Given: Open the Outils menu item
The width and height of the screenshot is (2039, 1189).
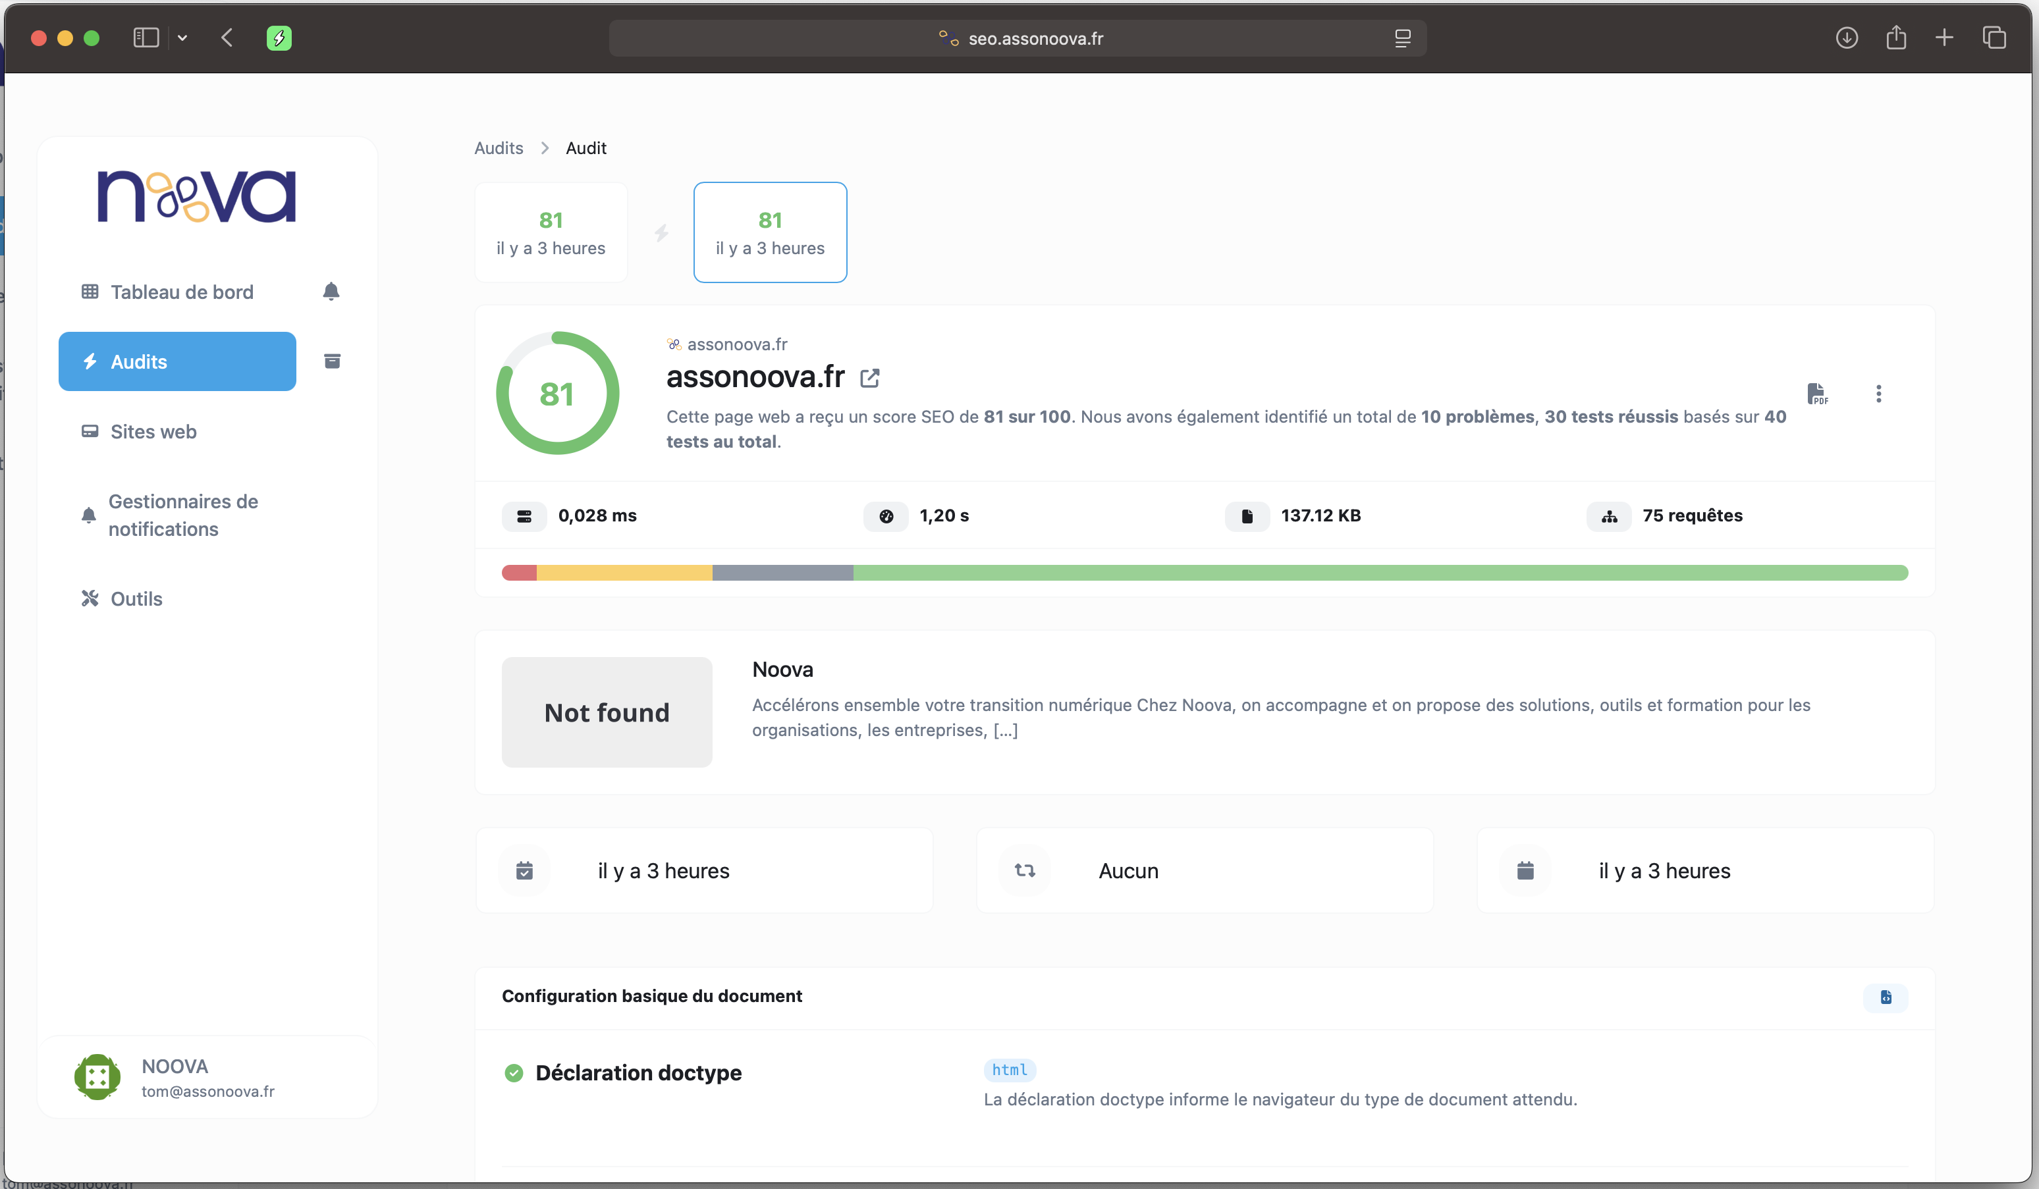Looking at the screenshot, I should [x=136, y=598].
